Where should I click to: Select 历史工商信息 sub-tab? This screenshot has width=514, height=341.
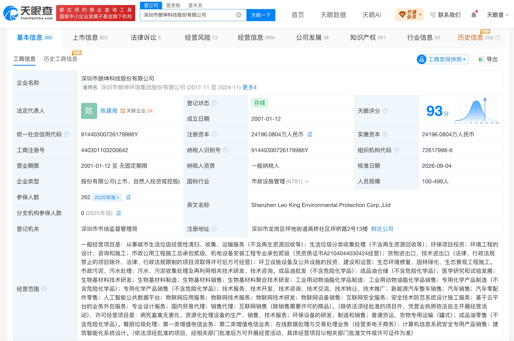pos(60,59)
